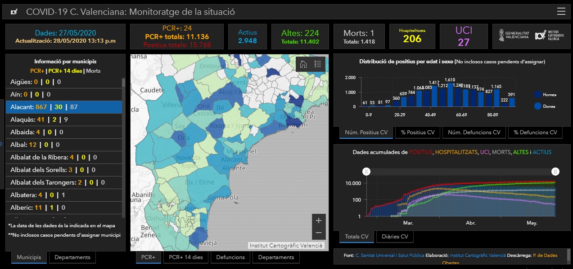This screenshot has height=269, width=573.
Task: Open the Defuncions map tab
Action: pyautogui.click(x=230, y=257)
